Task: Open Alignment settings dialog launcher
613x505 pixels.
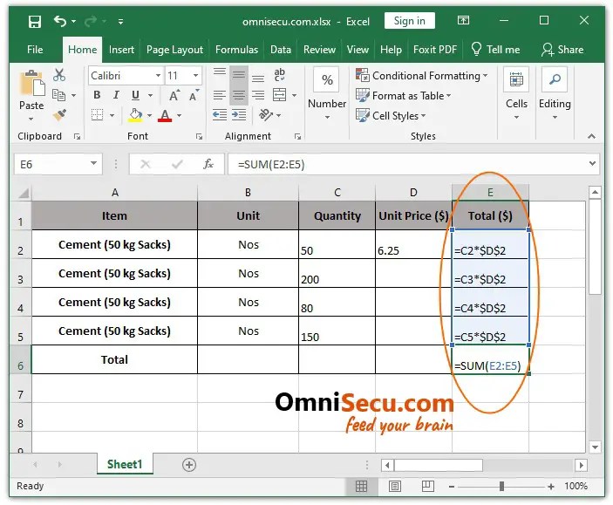Action: coord(298,137)
